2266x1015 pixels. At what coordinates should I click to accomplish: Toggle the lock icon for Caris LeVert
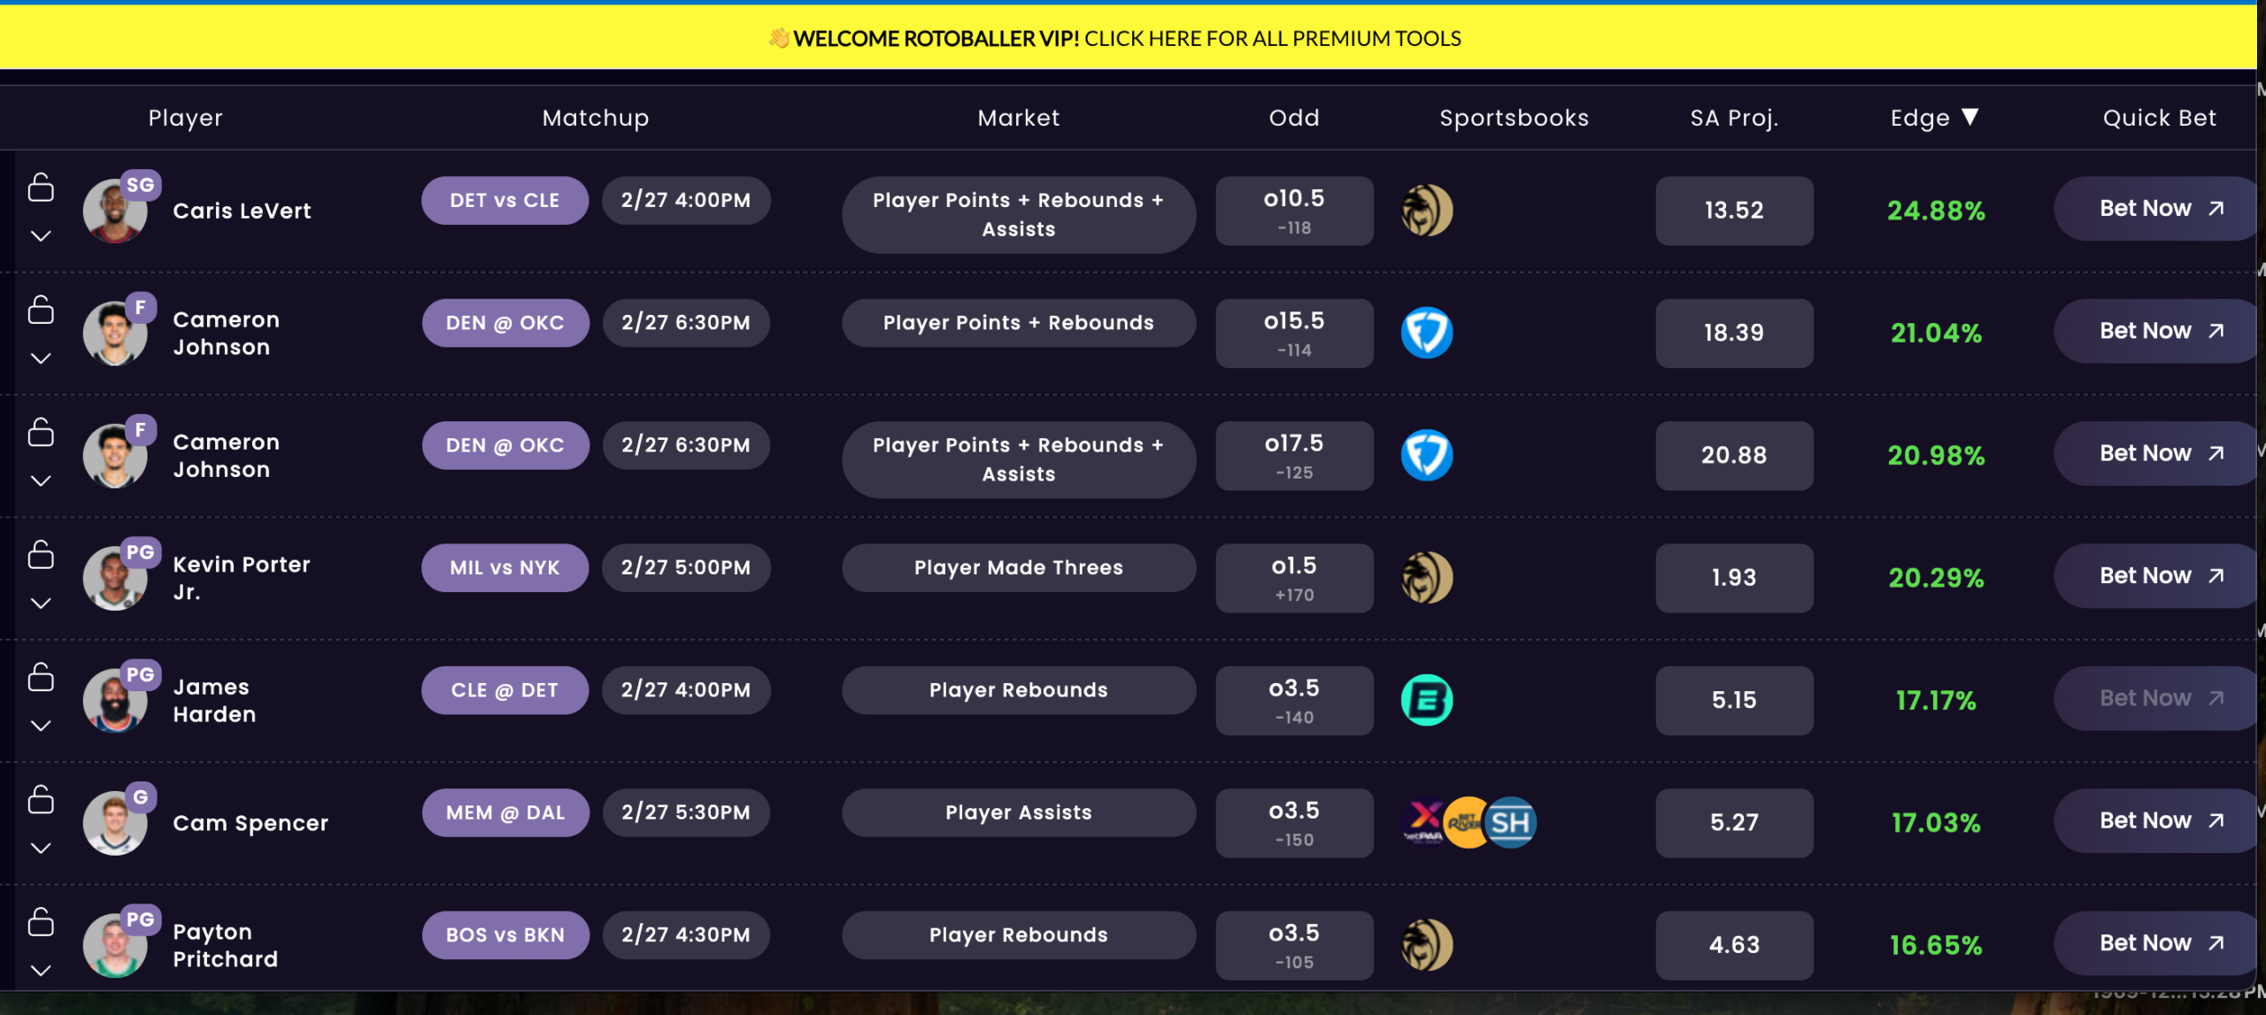[x=41, y=188]
